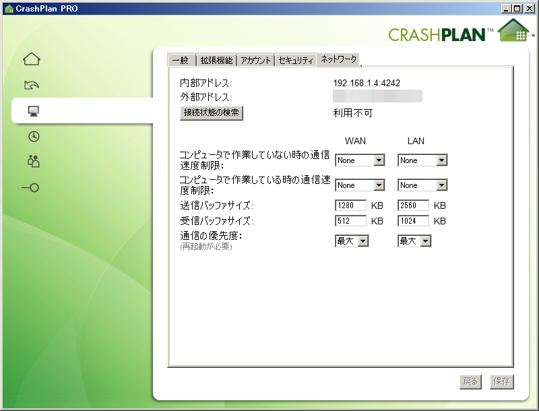Open WAN active-use speed limit dropdown
The width and height of the screenshot is (539, 411).
point(360,185)
